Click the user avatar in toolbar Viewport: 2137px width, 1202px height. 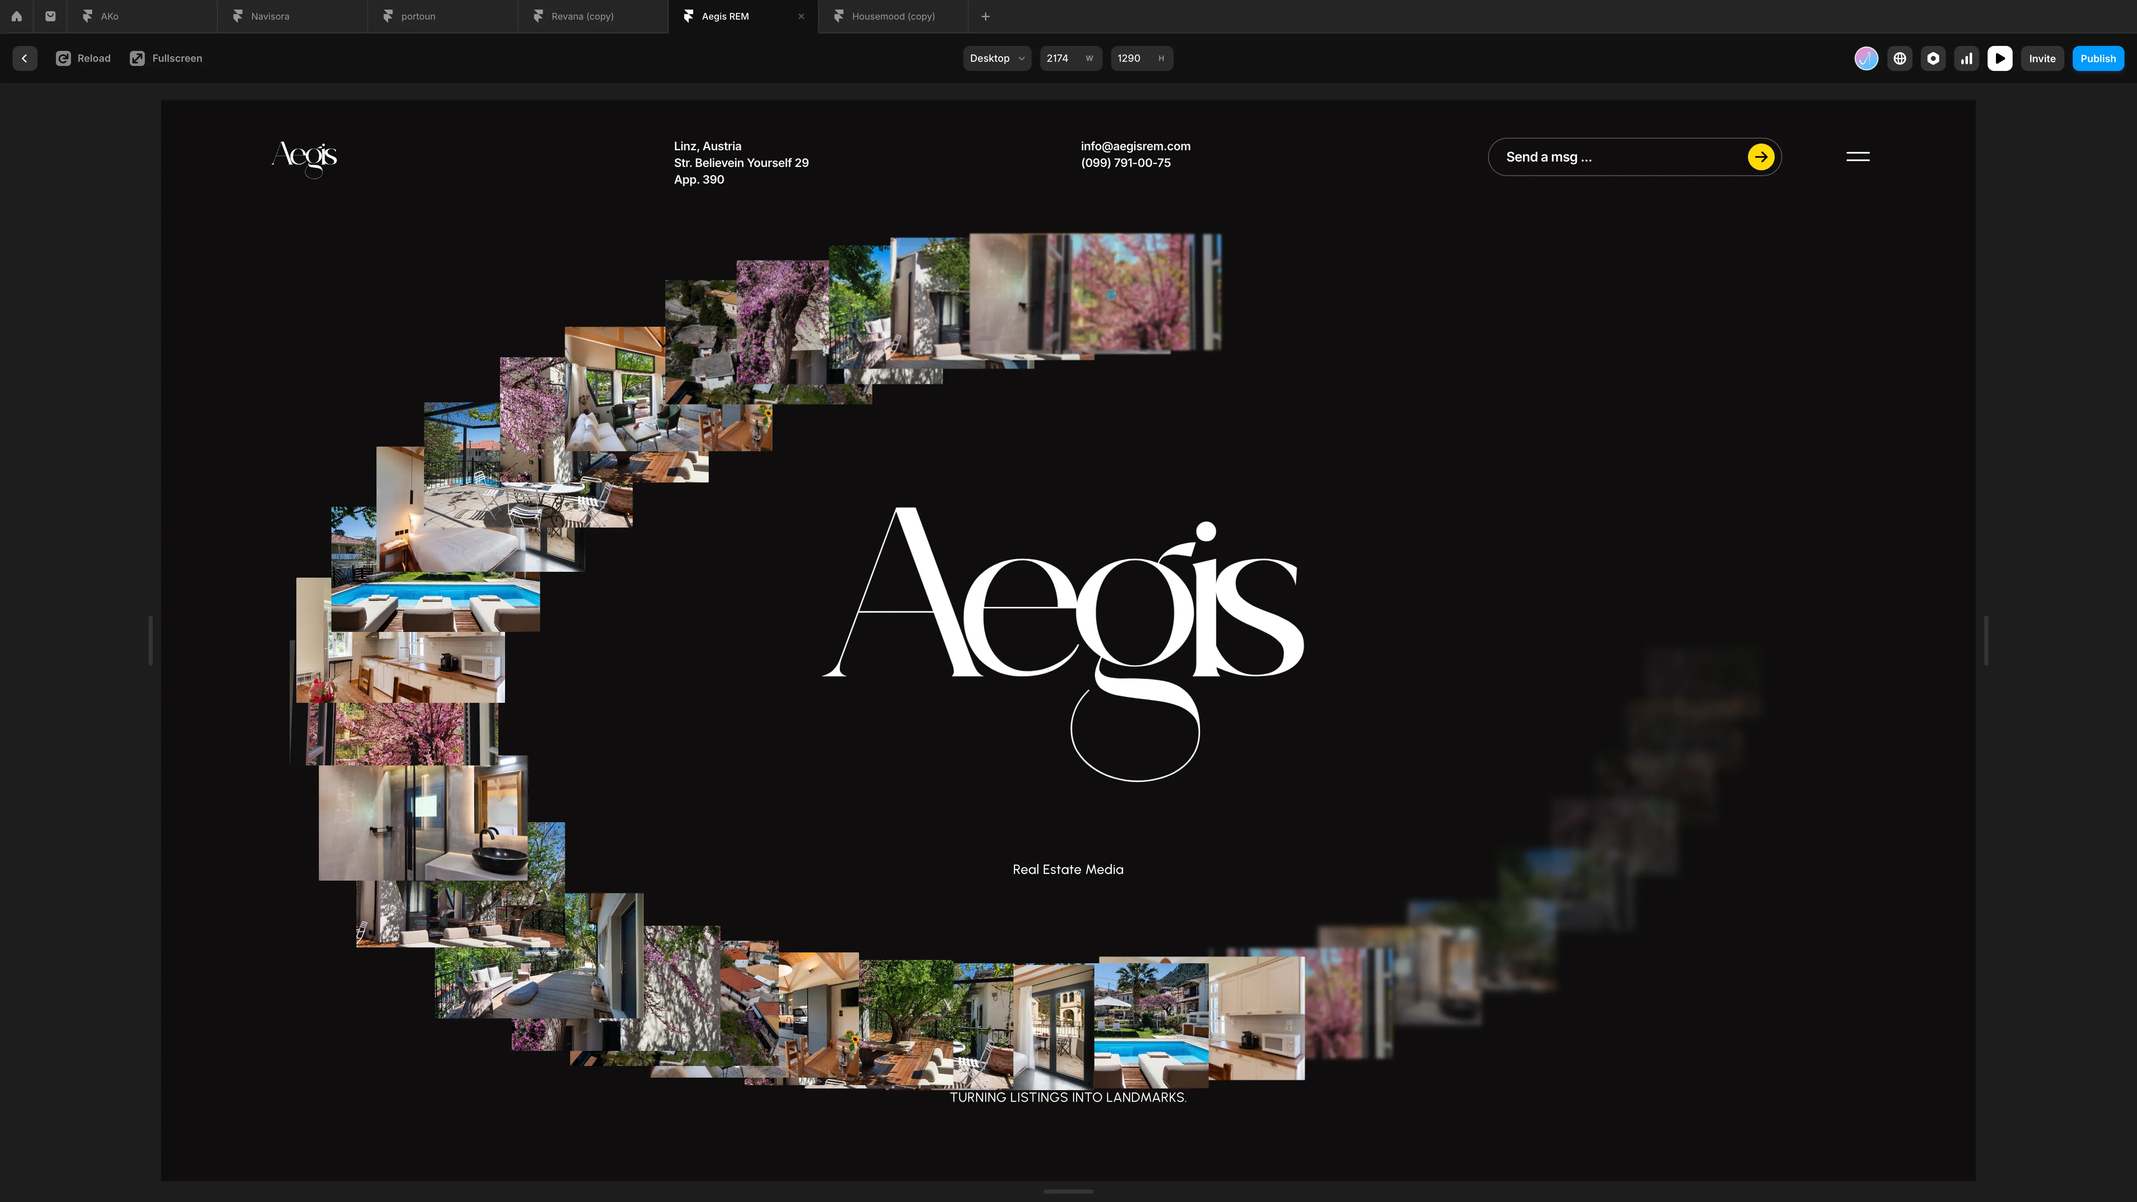coord(1866,58)
